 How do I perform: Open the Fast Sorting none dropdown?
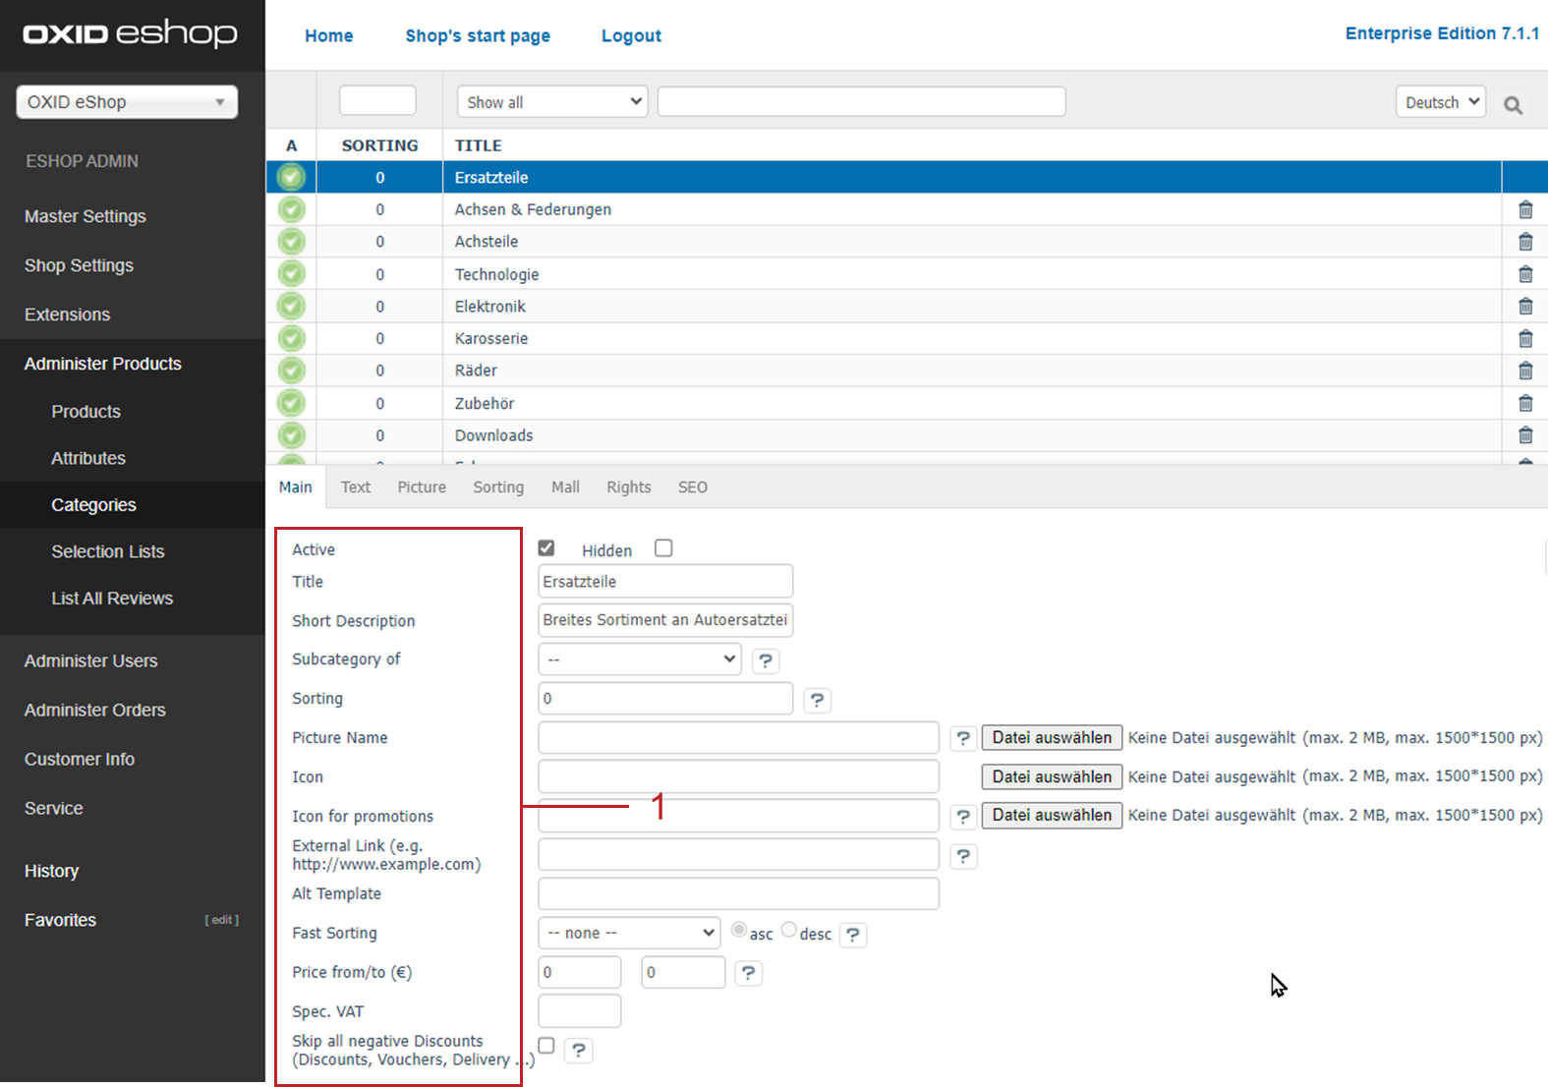click(x=630, y=933)
